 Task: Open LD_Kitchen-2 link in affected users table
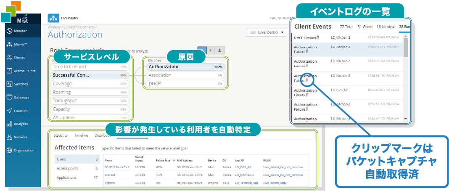[x=245, y=175]
